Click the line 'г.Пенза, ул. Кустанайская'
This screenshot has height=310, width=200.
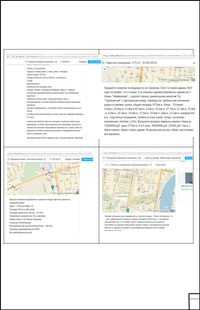[x=36, y=69]
